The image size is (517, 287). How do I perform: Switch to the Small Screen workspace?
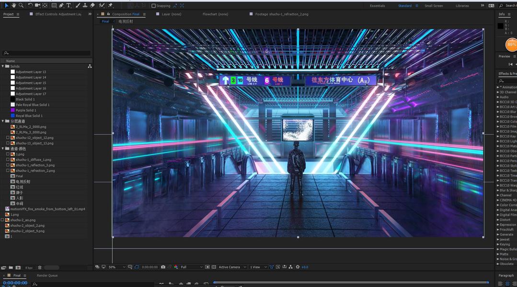[x=434, y=6]
